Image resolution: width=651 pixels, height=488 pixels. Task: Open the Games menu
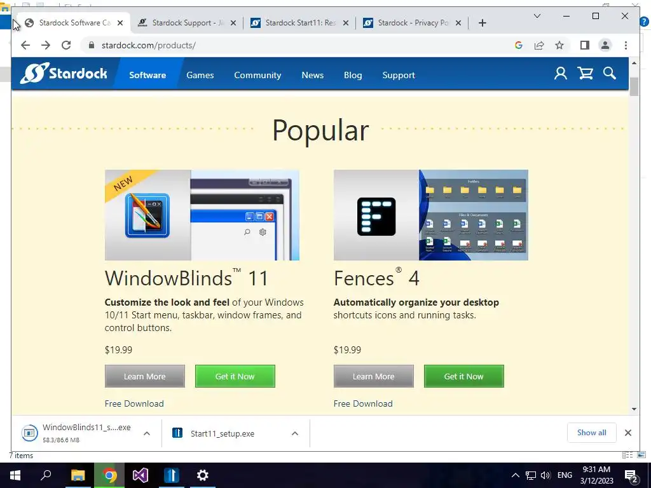[x=200, y=75]
